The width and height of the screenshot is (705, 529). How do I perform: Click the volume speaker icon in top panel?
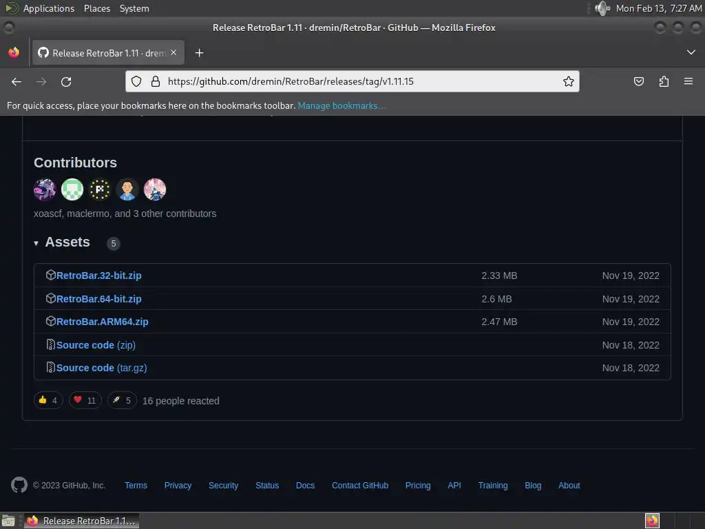[602, 8]
